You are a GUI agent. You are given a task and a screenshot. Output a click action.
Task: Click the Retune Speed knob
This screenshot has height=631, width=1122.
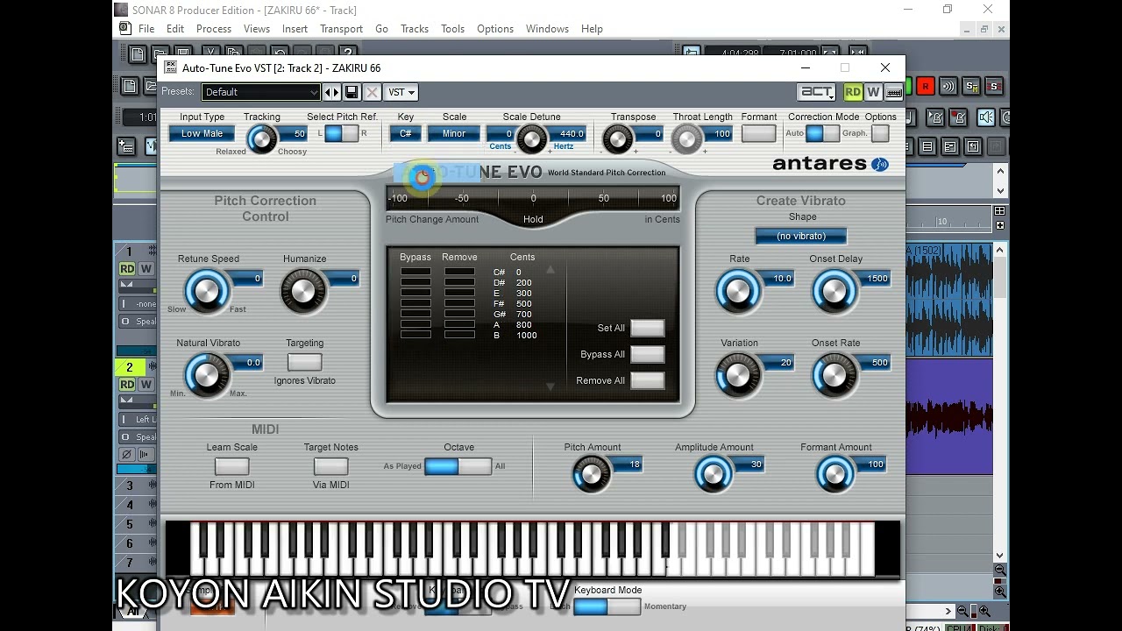click(207, 291)
